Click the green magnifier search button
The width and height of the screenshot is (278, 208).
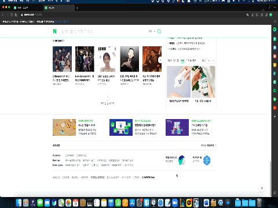[x=159, y=31]
